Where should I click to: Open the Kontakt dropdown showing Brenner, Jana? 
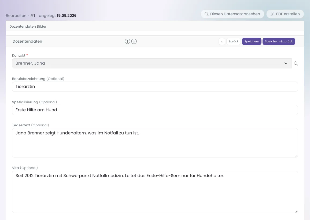point(152,63)
